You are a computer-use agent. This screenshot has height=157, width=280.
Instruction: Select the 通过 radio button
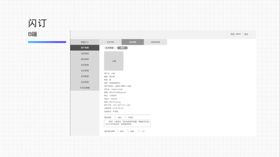(115, 117)
